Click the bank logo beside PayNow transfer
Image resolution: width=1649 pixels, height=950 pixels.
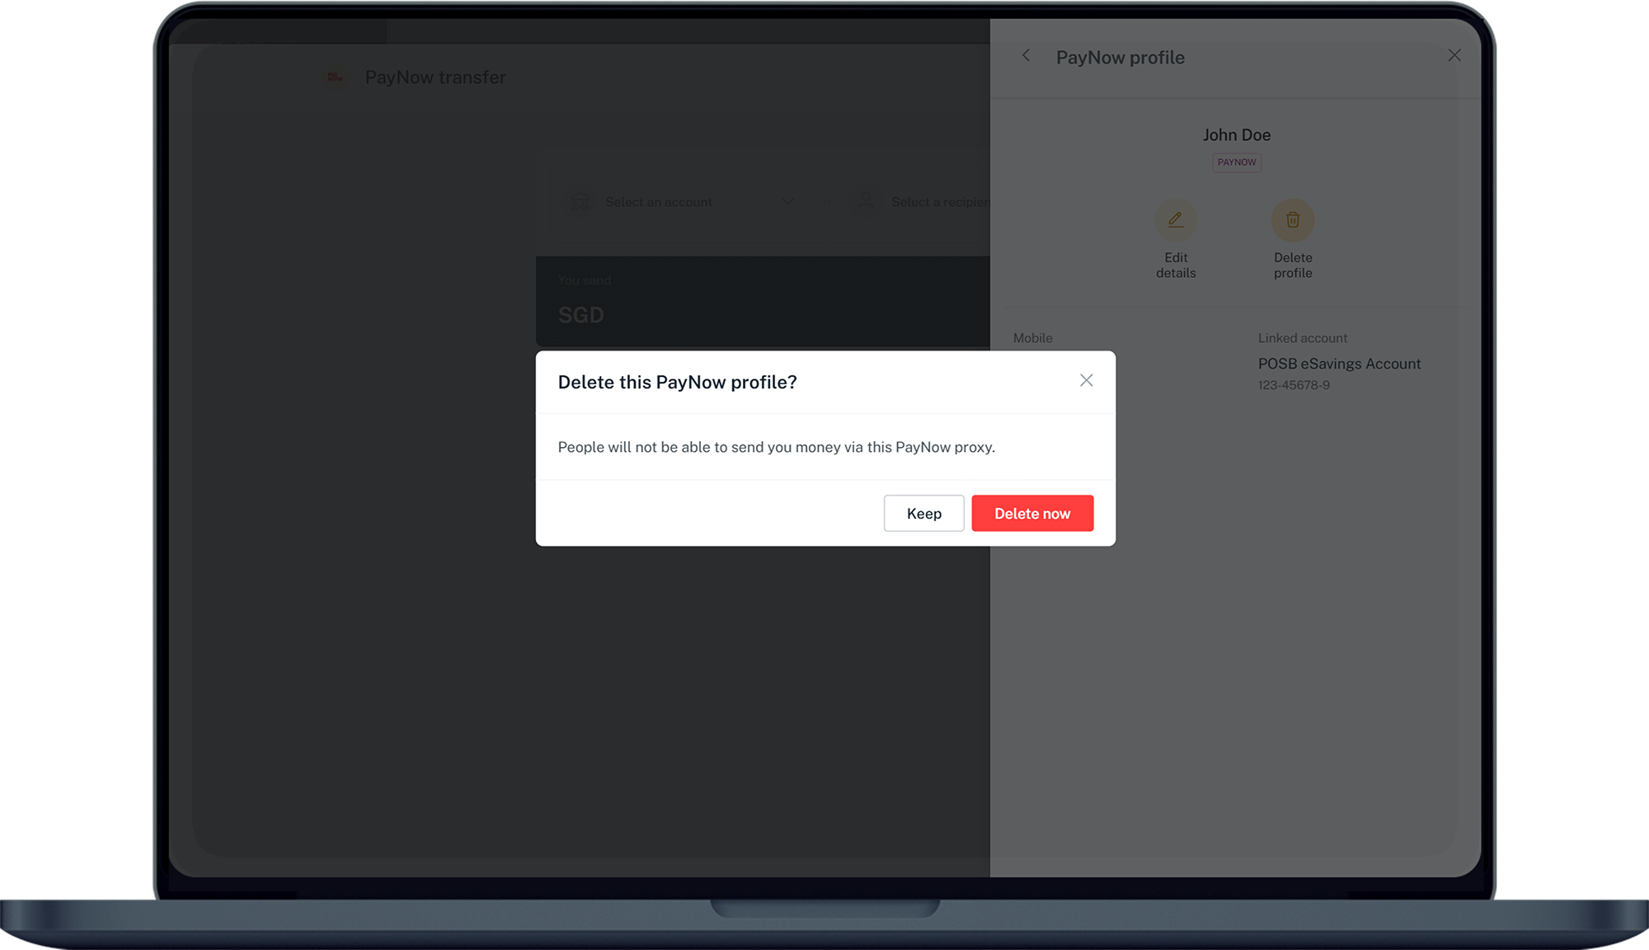coord(335,77)
